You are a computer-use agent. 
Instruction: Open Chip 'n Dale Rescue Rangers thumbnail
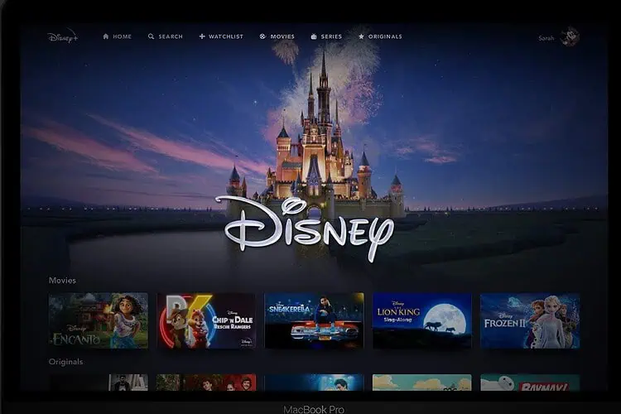click(206, 320)
